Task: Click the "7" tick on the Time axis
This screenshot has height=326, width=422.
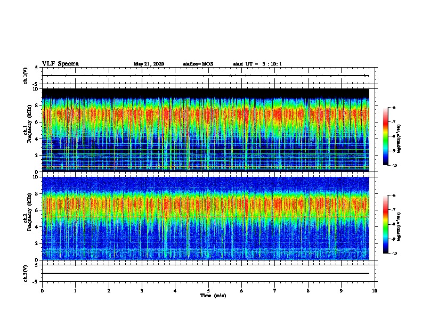Action: tap(275, 291)
